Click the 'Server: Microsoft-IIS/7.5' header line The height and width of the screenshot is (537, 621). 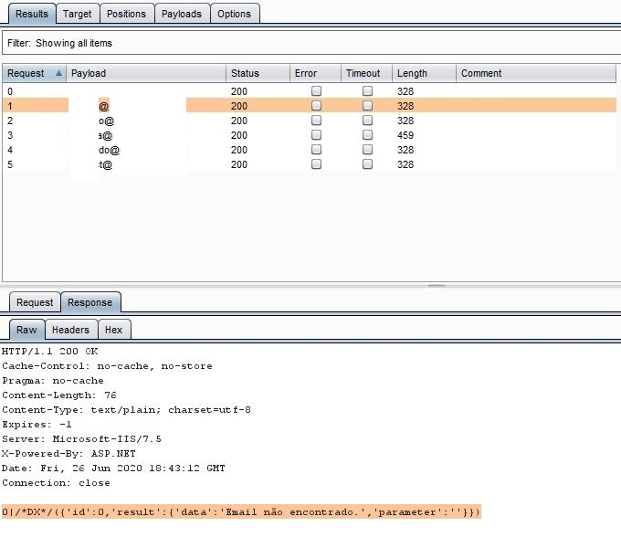pos(81,438)
